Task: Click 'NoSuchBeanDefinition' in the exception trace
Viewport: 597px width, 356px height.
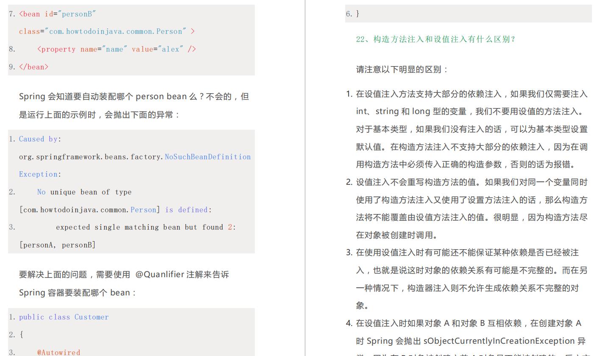Action: [208, 157]
